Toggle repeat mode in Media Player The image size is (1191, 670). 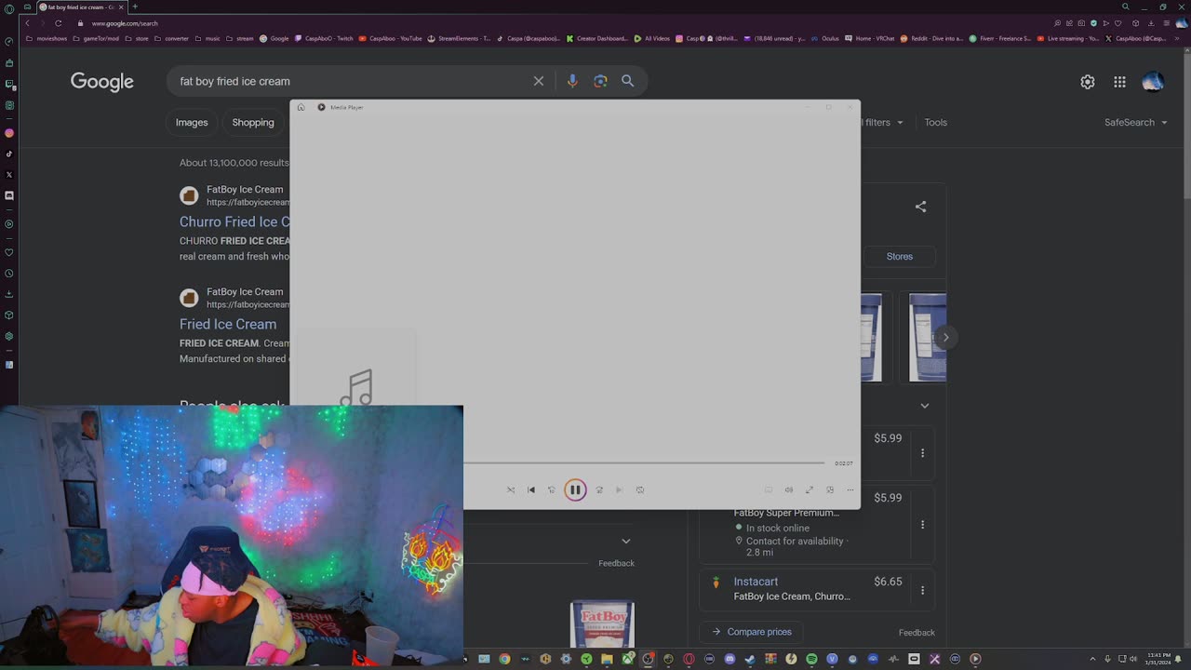pyautogui.click(x=640, y=489)
